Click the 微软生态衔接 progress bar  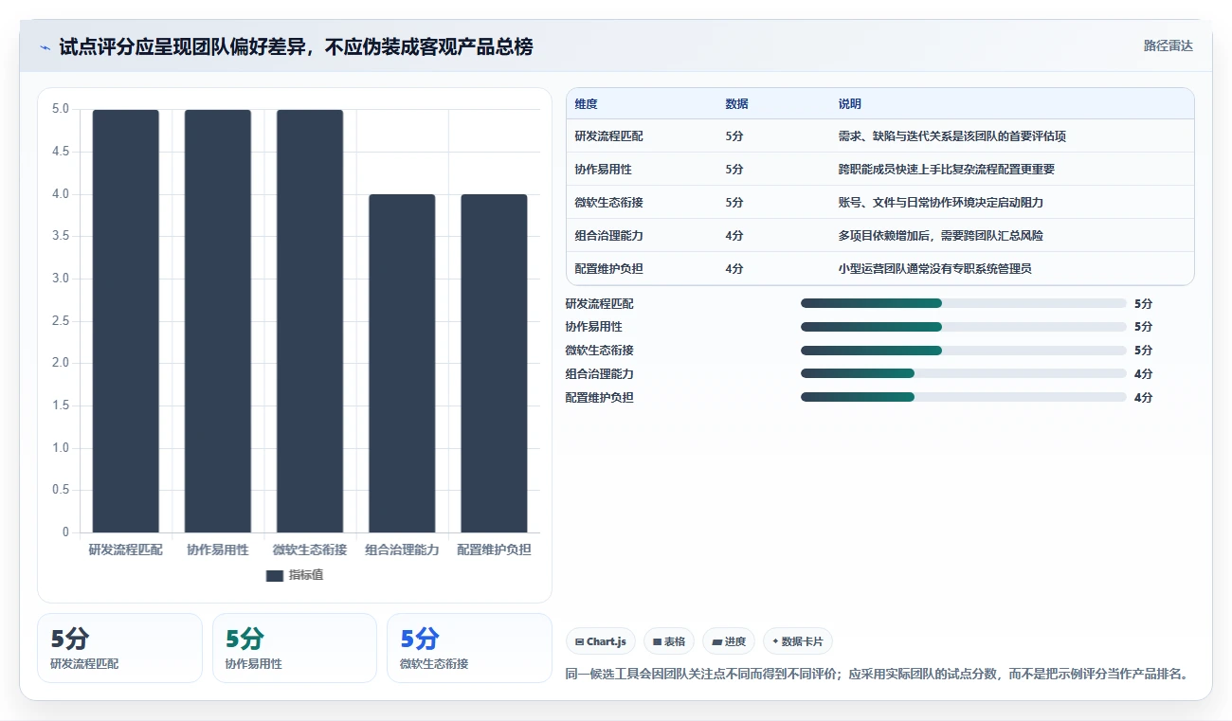click(x=964, y=351)
